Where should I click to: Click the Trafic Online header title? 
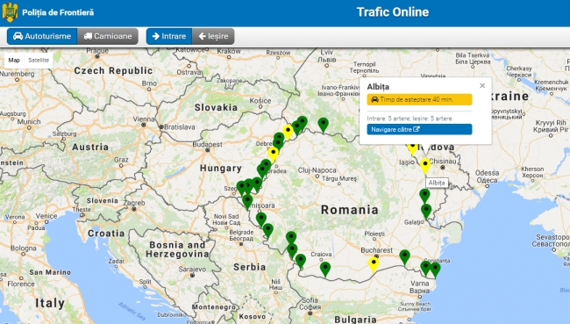coord(393,12)
